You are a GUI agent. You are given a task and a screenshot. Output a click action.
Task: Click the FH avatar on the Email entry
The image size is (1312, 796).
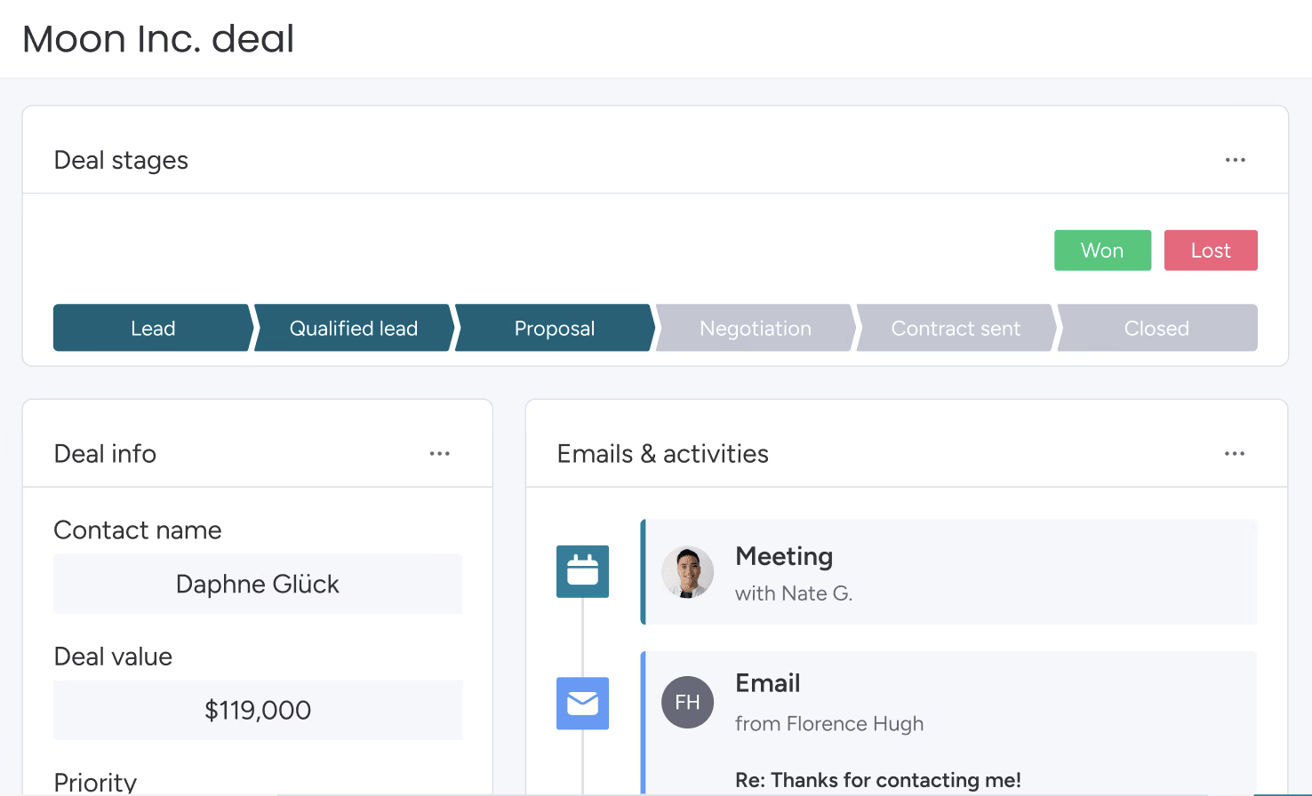pos(687,702)
